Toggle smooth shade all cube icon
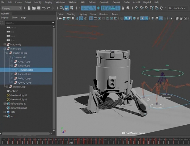Image resolution: width=190 pixels, height=146 pixels. coord(126,19)
